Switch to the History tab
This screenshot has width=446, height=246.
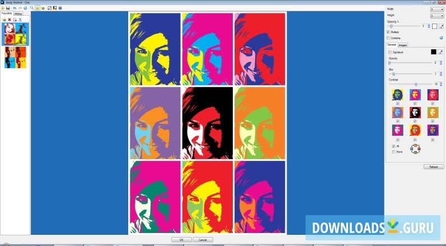(18, 13)
